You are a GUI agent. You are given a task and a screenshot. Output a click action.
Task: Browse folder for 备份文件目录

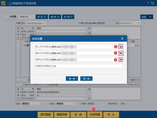[x=121, y=53]
